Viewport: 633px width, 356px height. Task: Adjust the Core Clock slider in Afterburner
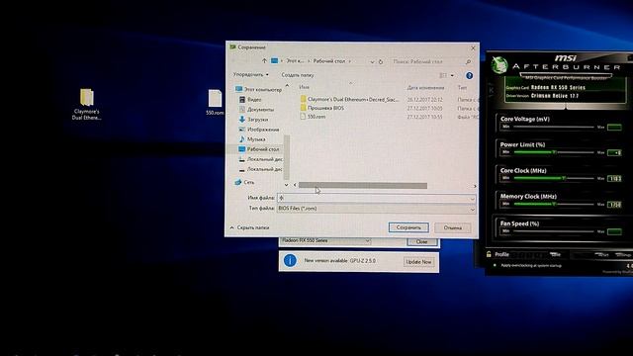pyautogui.click(x=553, y=178)
